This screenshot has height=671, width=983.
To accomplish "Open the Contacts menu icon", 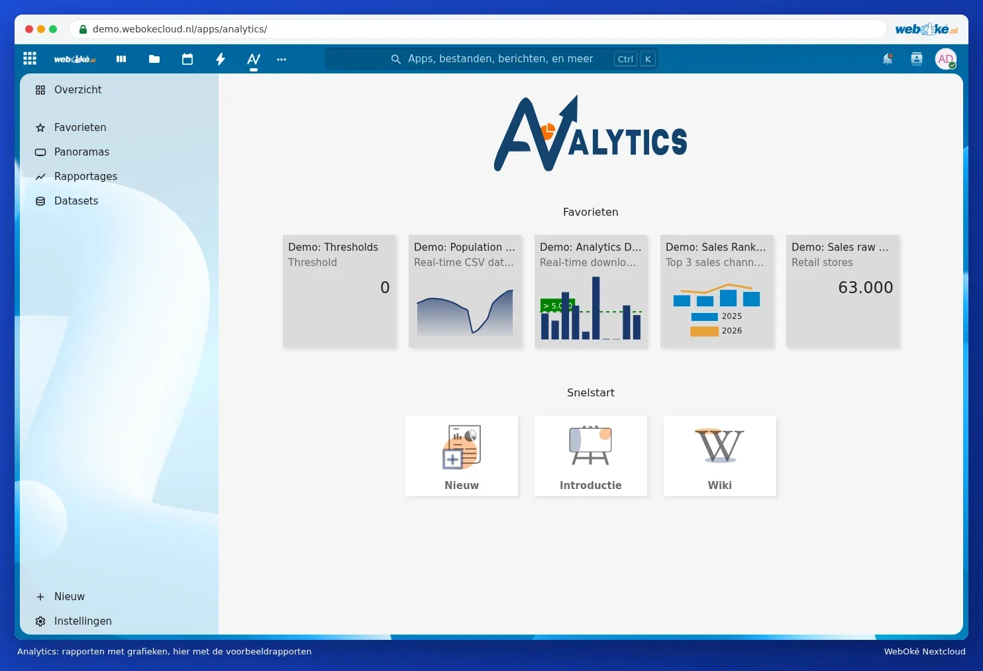I will point(917,59).
